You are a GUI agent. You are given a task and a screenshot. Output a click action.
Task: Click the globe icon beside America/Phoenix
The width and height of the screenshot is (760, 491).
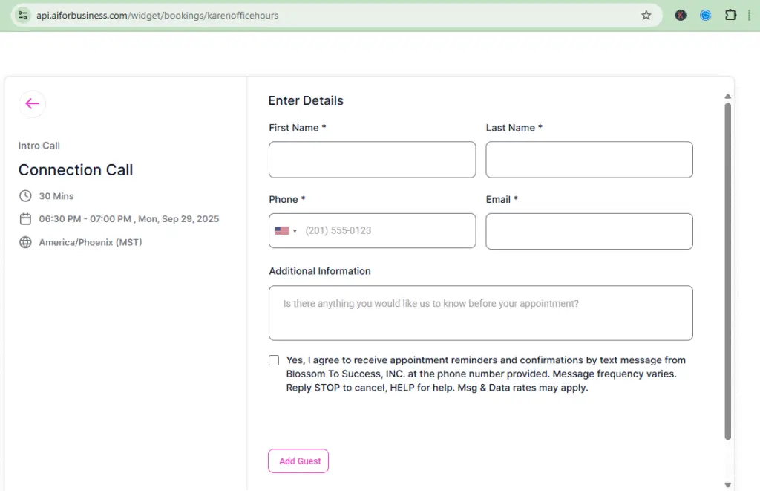[x=25, y=242]
